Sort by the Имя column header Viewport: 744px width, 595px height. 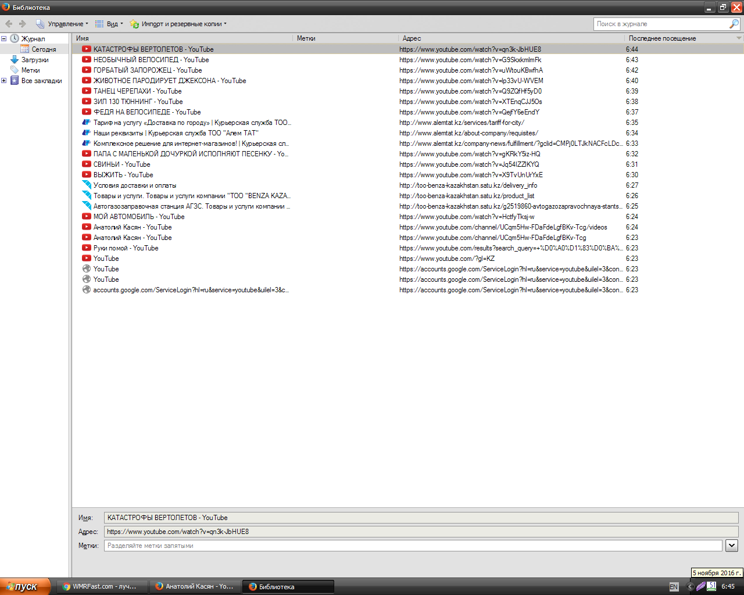(182, 38)
